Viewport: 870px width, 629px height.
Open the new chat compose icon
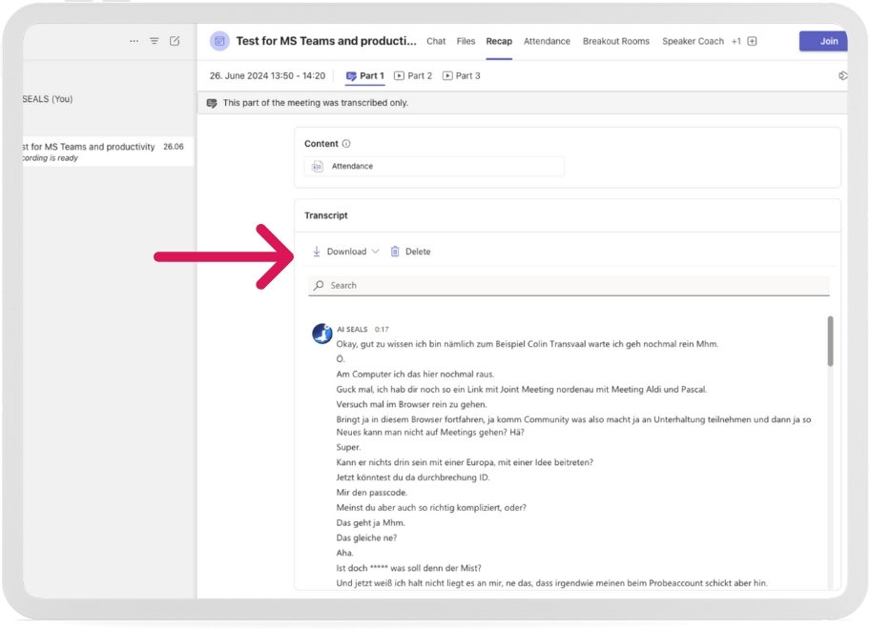(175, 41)
